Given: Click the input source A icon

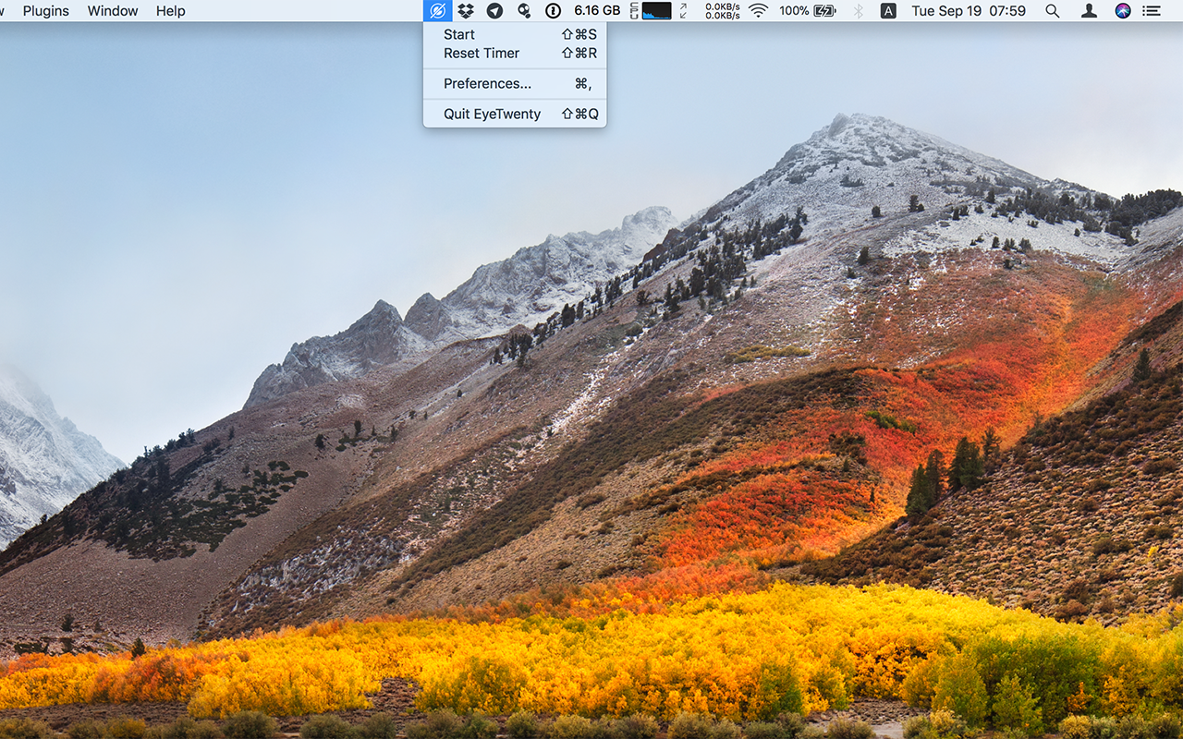Looking at the screenshot, I should coord(888,11).
